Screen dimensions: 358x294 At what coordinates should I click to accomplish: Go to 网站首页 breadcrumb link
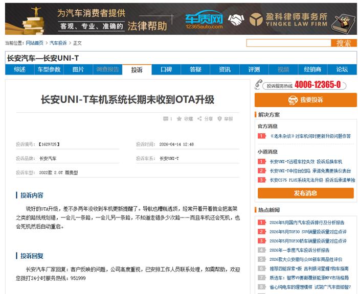pyautogui.click(x=34, y=43)
